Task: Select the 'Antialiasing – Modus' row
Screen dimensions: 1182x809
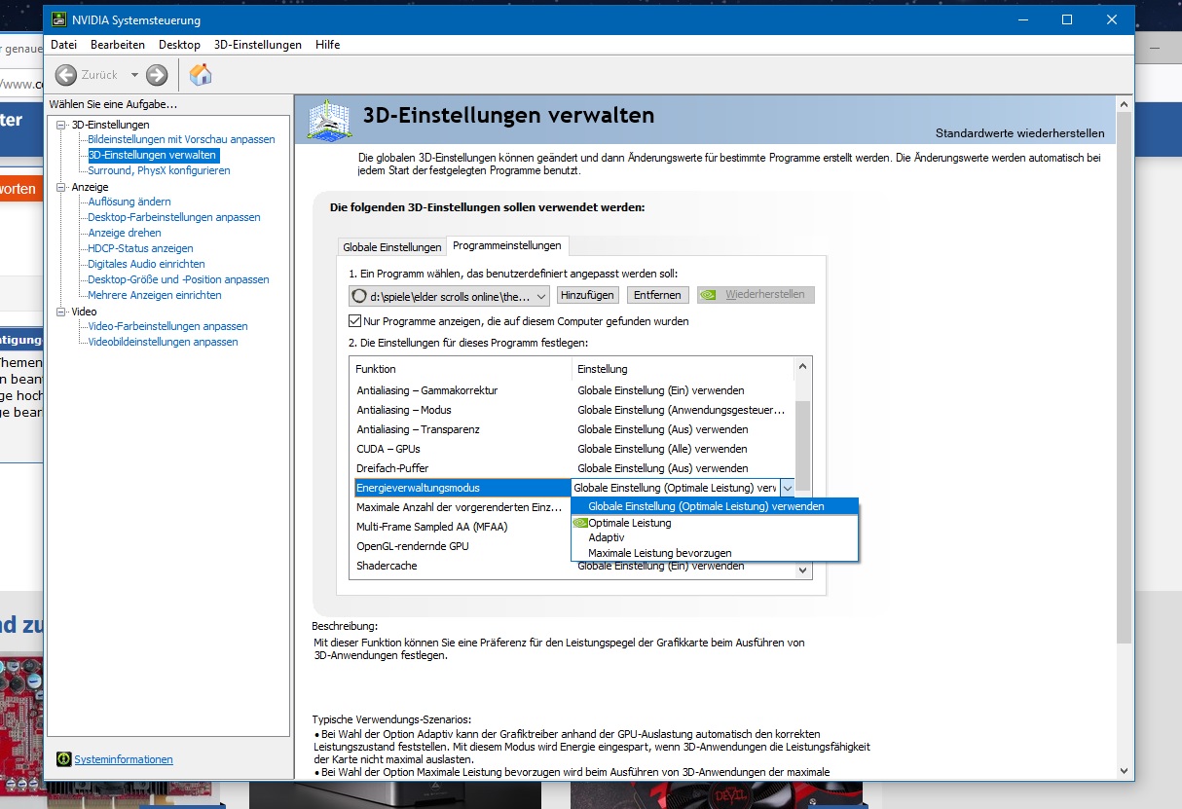Action: point(573,410)
